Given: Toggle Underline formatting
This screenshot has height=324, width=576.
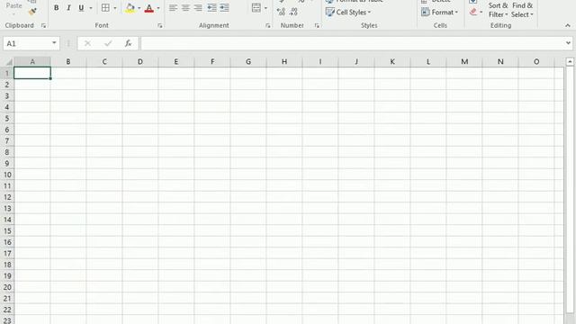Looking at the screenshot, I should (x=81, y=8).
